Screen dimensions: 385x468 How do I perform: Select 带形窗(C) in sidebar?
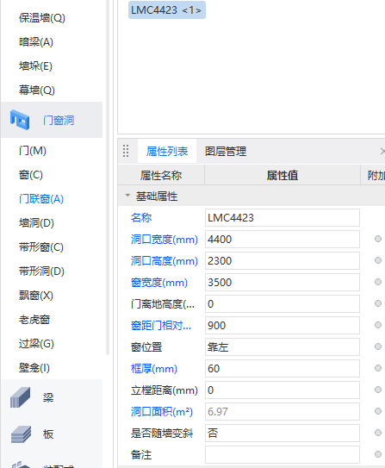[41, 247]
